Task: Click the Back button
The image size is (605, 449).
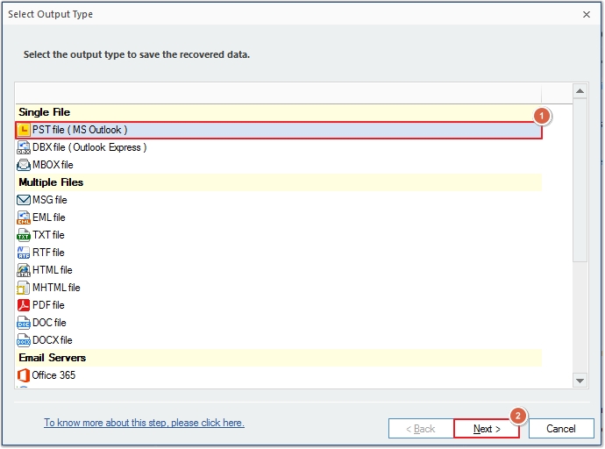Action: point(421,429)
